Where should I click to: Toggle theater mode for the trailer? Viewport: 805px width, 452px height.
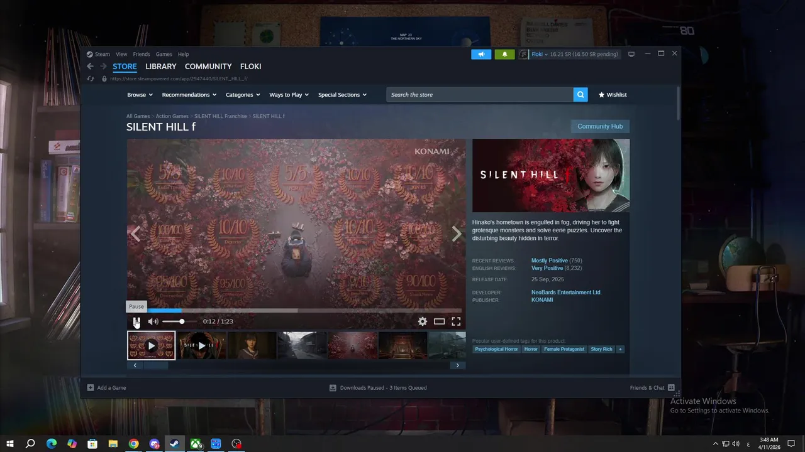coord(439,321)
